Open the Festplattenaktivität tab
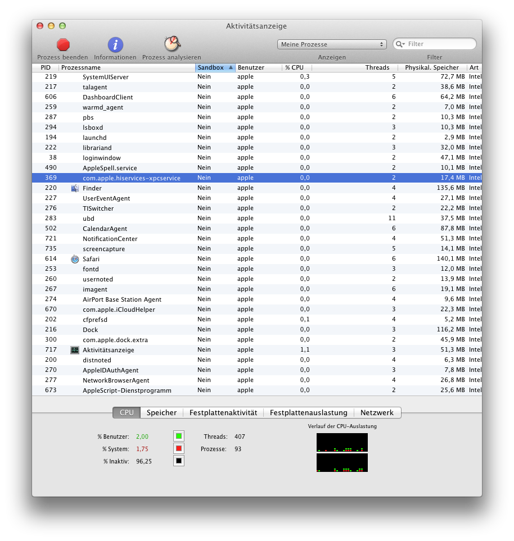The image size is (514, 541). pos(223,413)
